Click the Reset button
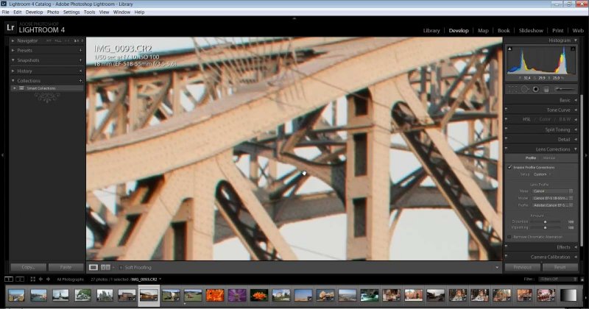The height and width of the screenshot is (309, 589). click(560, 267)
